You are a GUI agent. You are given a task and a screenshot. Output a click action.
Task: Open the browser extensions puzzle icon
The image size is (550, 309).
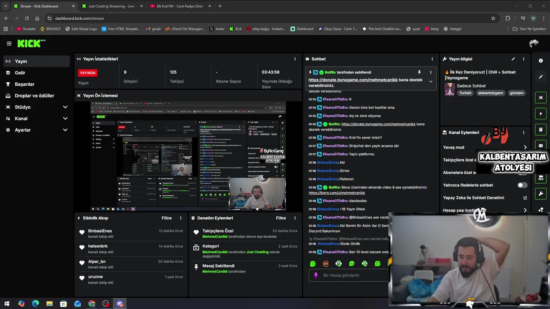pos(508,18)
